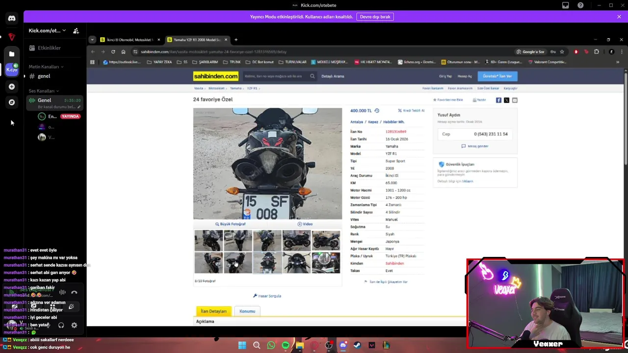
Task: Open Discord direct messages home icon
Action: tap(12, 19)
